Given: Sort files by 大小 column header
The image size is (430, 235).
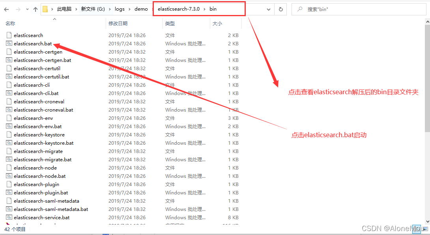Looking at the screenshot, I should click(x=217, y=24).
